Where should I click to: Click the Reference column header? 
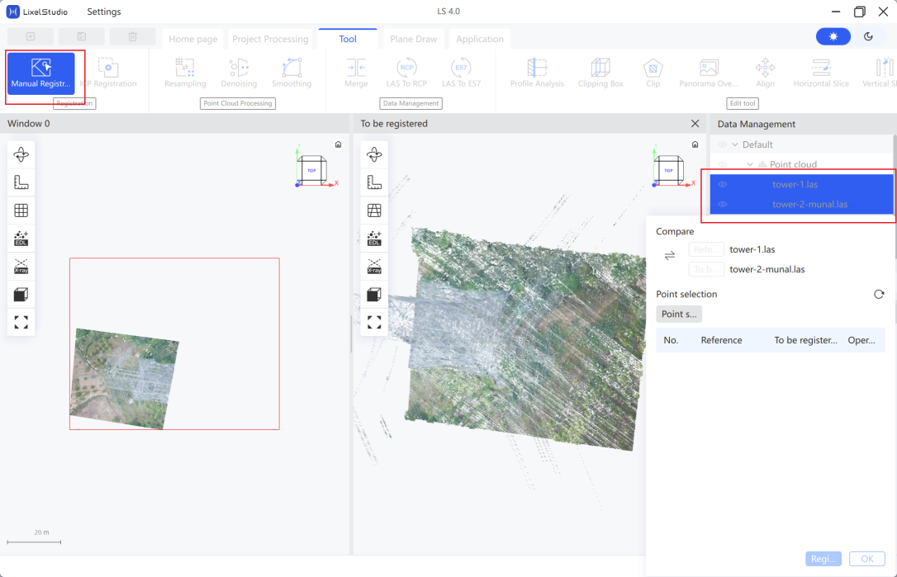(x=721, y=340)
